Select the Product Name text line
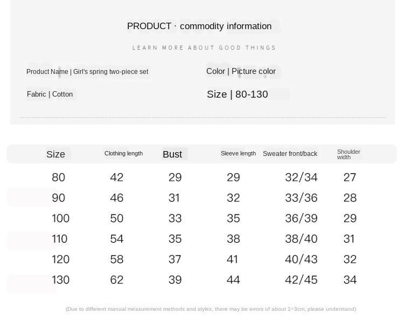 (x=87, y=72)
